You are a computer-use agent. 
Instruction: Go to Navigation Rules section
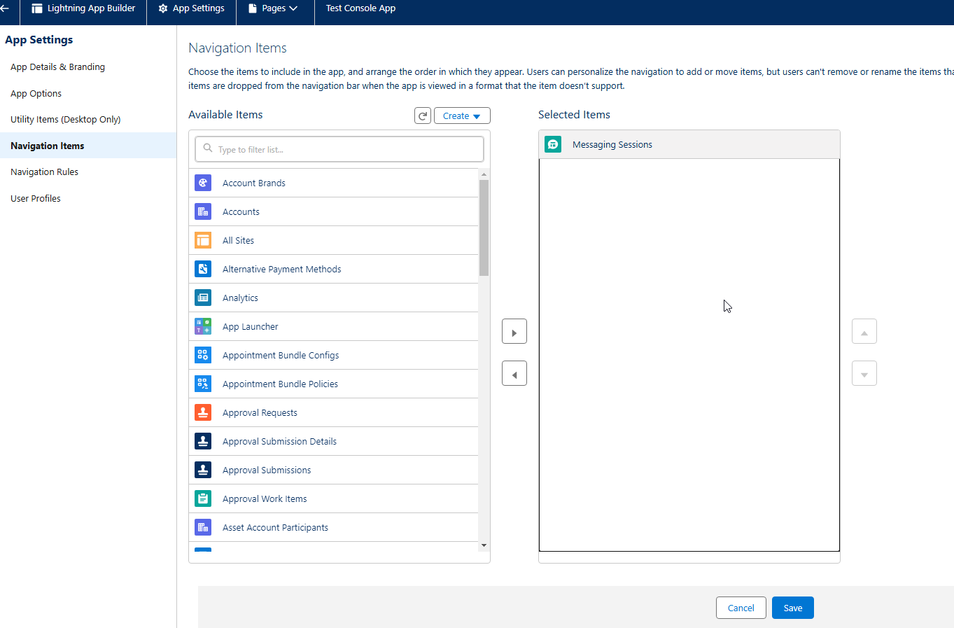coord(44,172)
